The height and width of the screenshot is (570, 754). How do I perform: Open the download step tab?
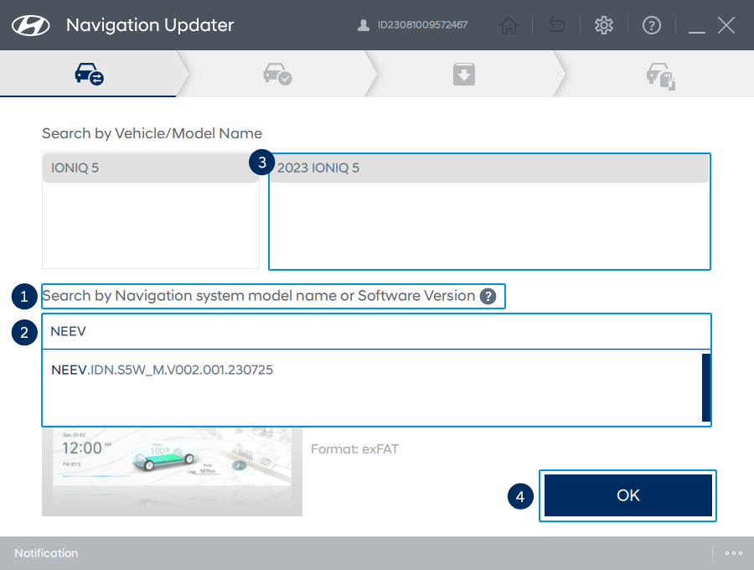464,75
